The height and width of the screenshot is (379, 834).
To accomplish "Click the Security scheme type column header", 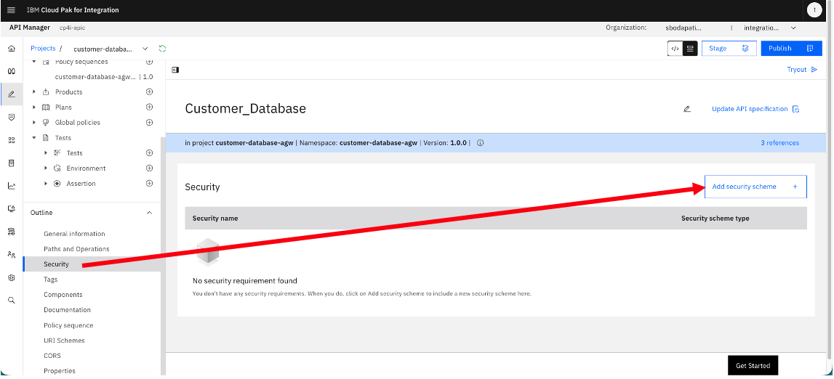I will tap(715, 218).
